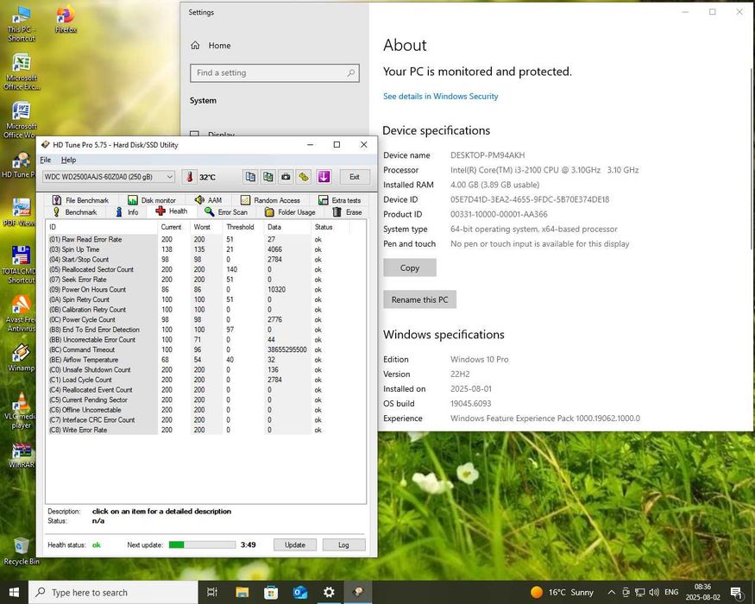Image resolution: width=755 pixels, height=604 pixels.
Task: Open the File menu in HD Tune
Action: pos(45,160)
